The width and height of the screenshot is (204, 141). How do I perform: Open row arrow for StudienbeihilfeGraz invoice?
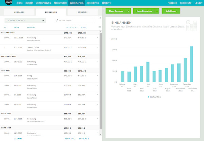coord(98,119)
